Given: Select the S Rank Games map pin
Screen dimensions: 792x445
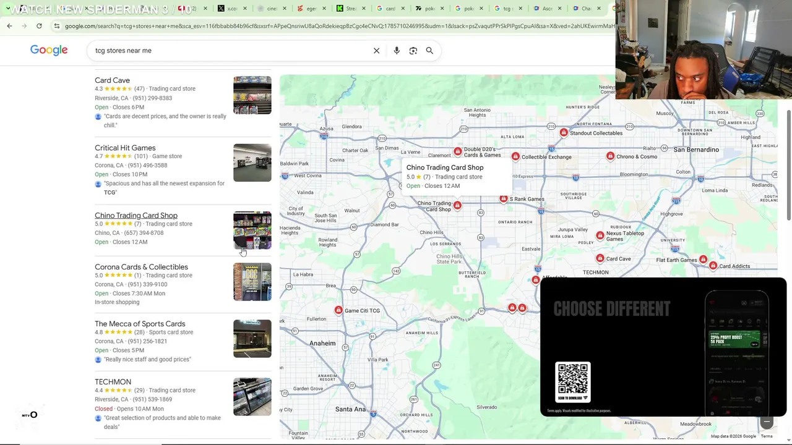Looking at the screenshot, I should coord(504,199).
